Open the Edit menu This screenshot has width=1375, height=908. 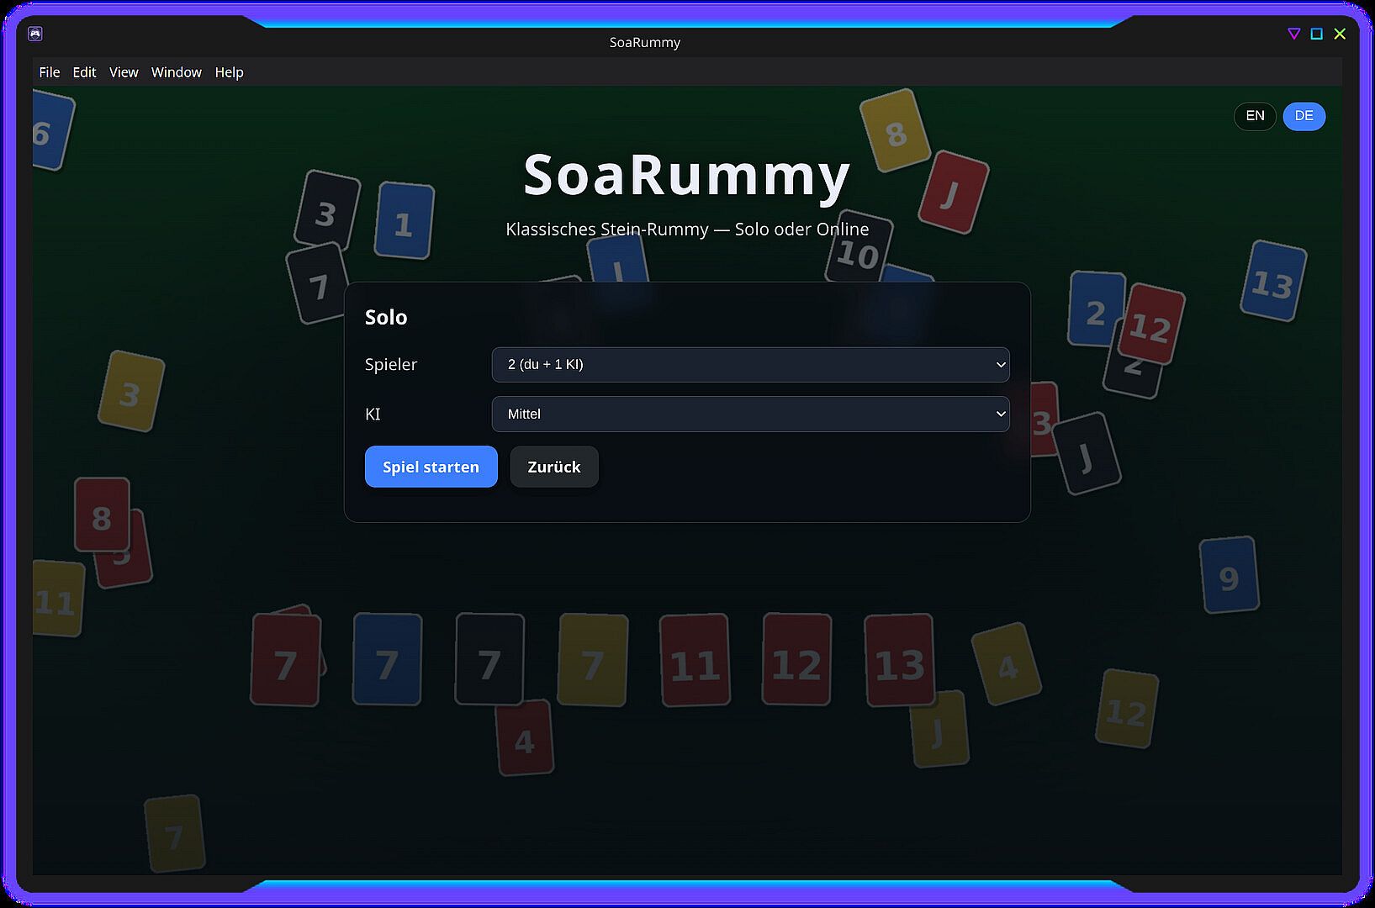(x=84, y=72)
